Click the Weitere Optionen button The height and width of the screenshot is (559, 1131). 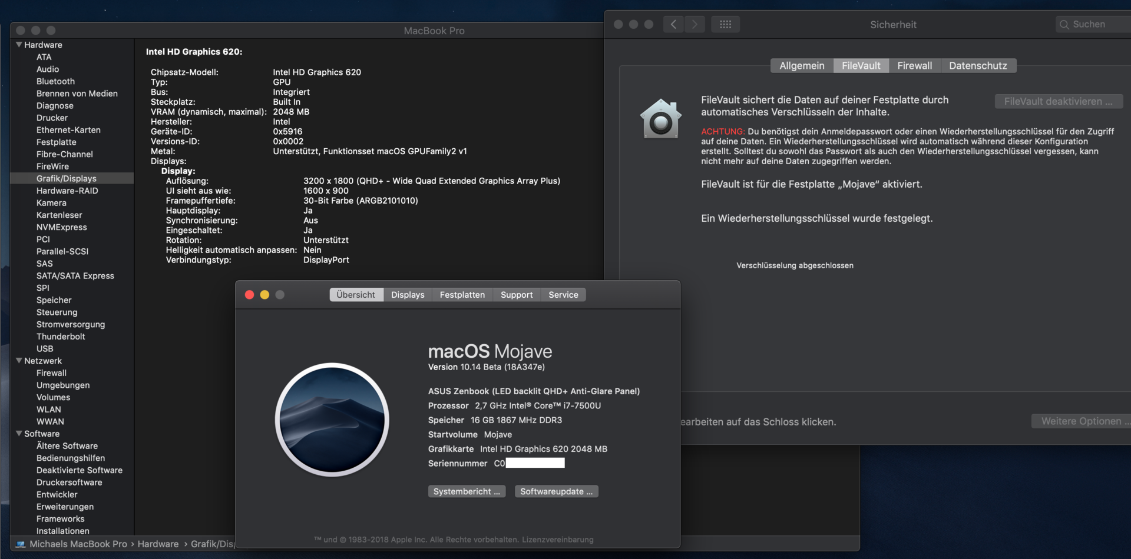(x=1082, y=421)
